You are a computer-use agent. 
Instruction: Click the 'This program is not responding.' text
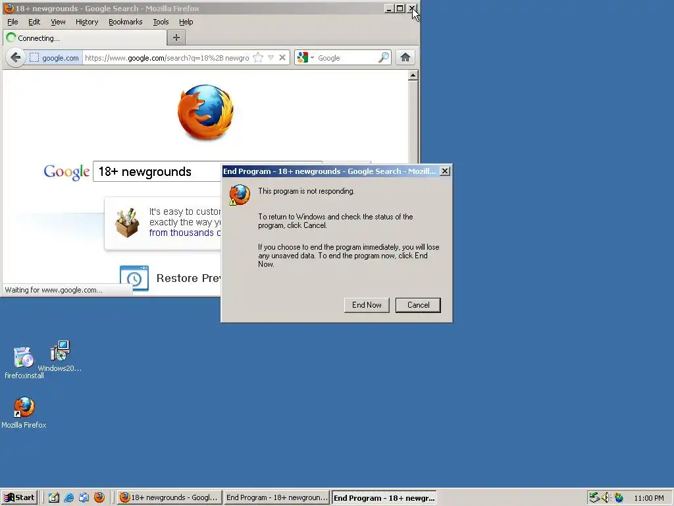click(307, 191)
